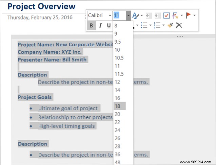Pick font size 26
Image resolution: width=216 pixels, height=165 pixels.
click(118, 138)
